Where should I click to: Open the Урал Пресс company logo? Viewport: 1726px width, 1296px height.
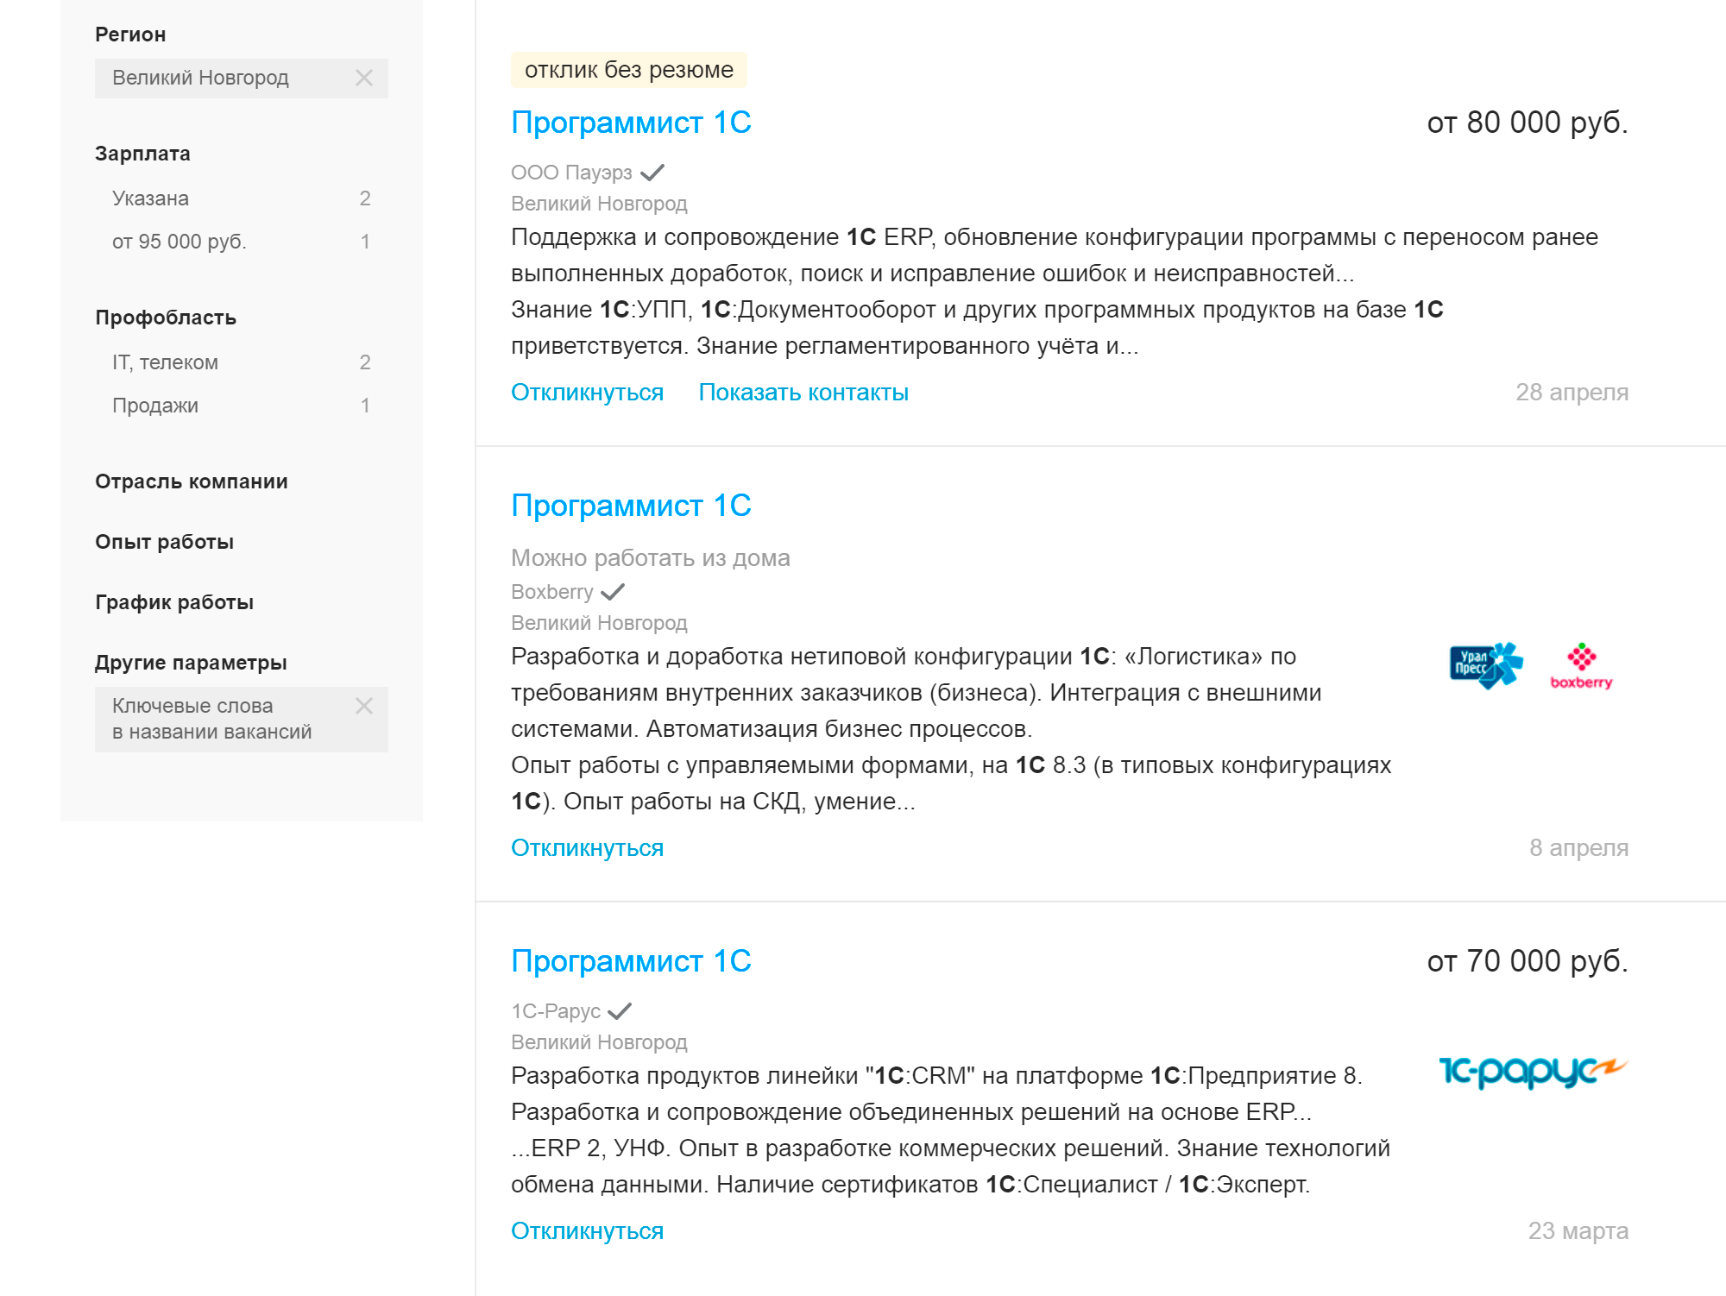[1486, 665]
